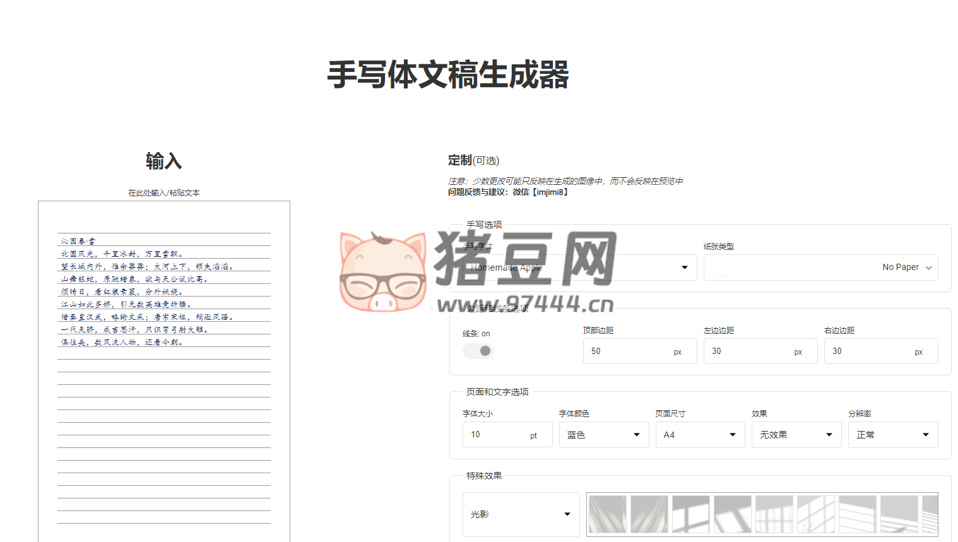Toggle the 线条 switch off
Screen dimensions: 958x542
click(478, 350)
